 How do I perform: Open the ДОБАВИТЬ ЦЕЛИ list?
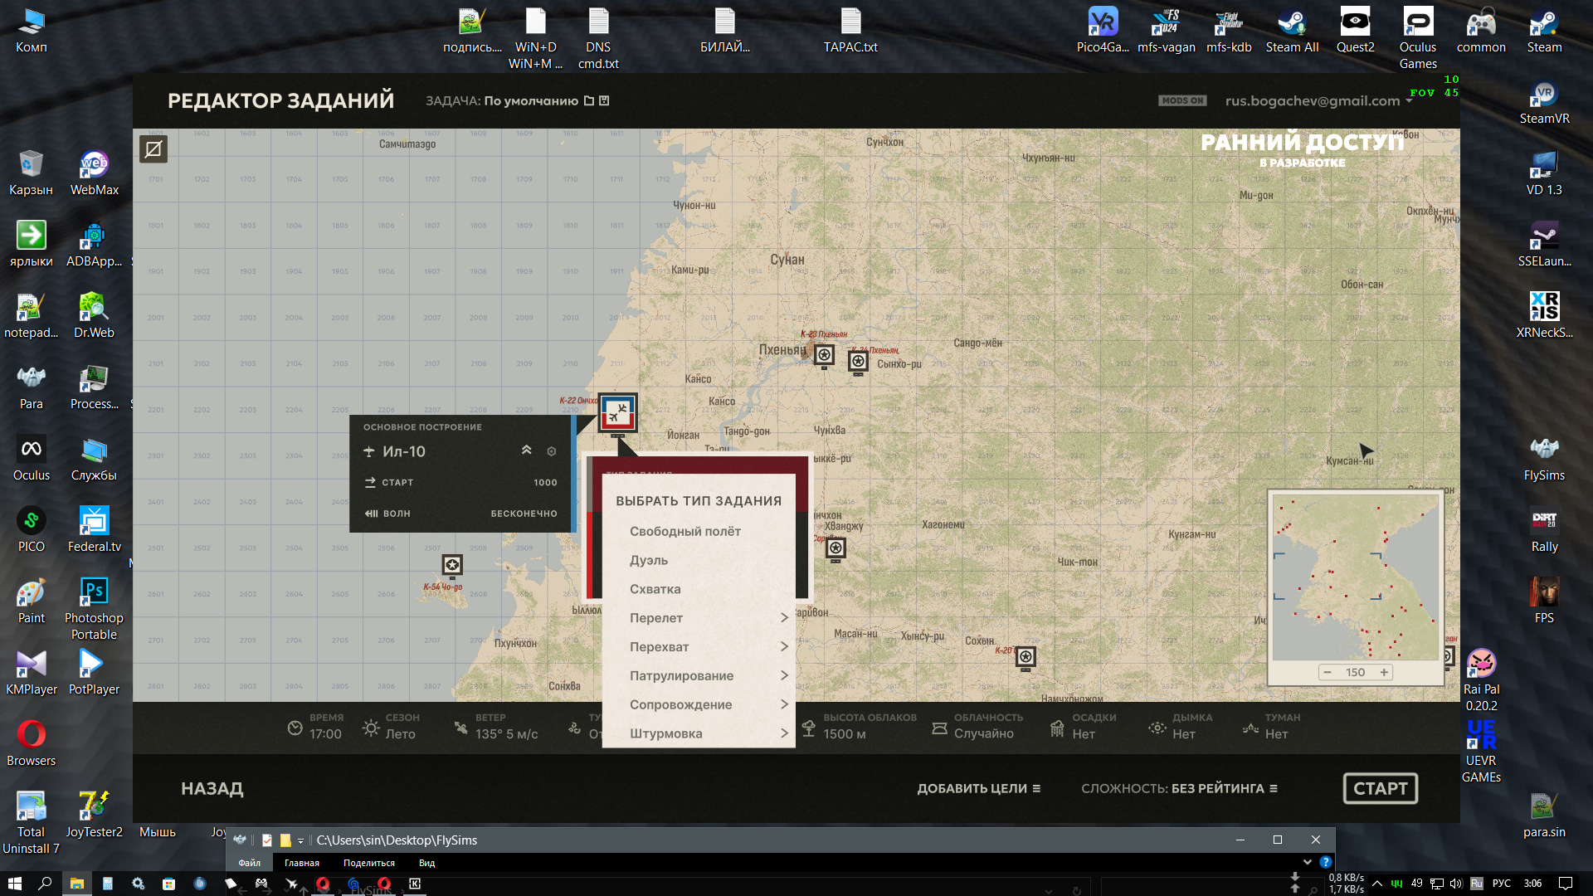coord(978,788)
